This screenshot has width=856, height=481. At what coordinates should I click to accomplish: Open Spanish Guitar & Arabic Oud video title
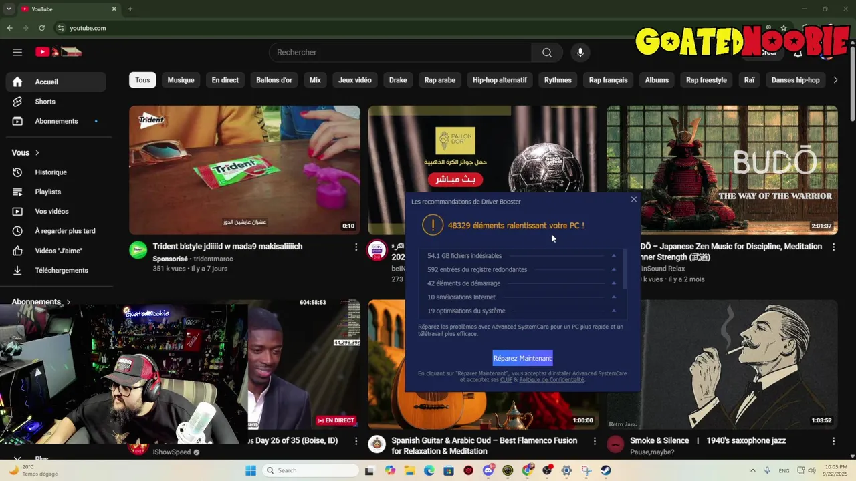pos(484,446)
